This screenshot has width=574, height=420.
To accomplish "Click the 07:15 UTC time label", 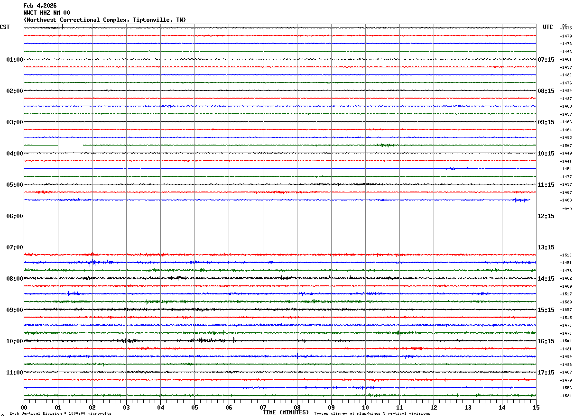I will [546, 60].
